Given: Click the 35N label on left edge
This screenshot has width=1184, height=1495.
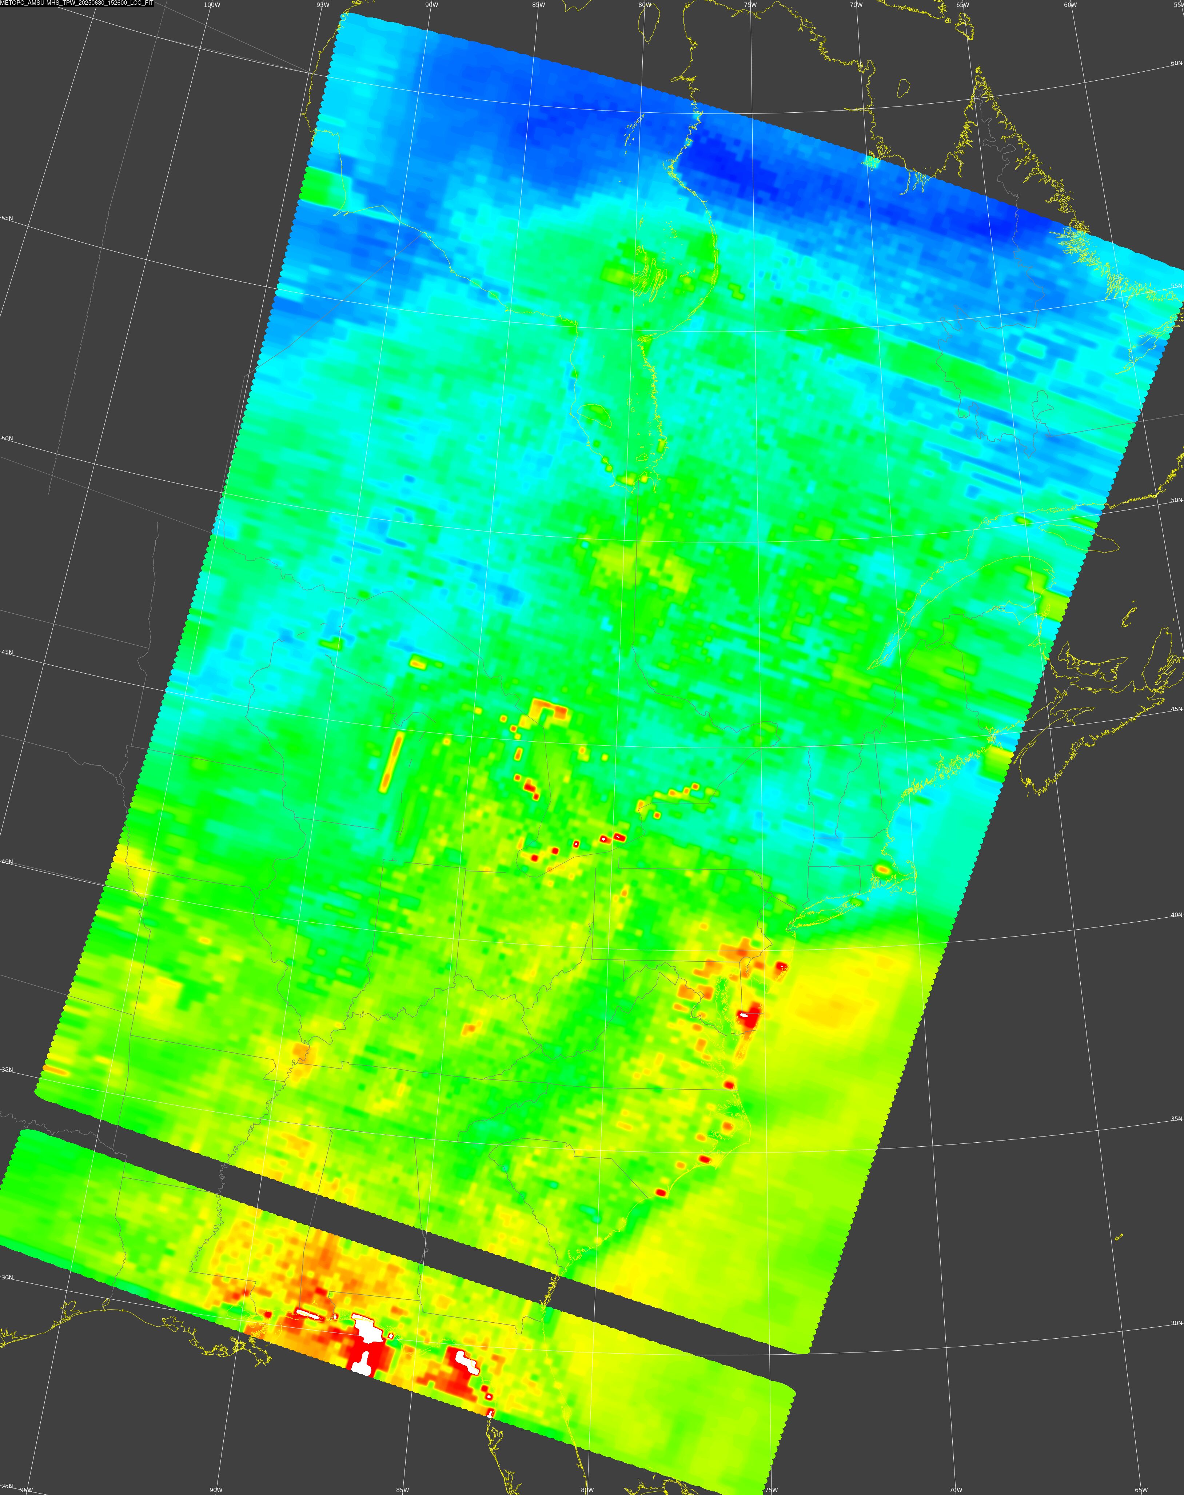Looking at the screenshot, I should (6, 1070).
